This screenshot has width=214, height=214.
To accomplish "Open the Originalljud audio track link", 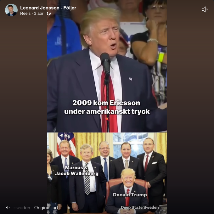I will [46, 208].
